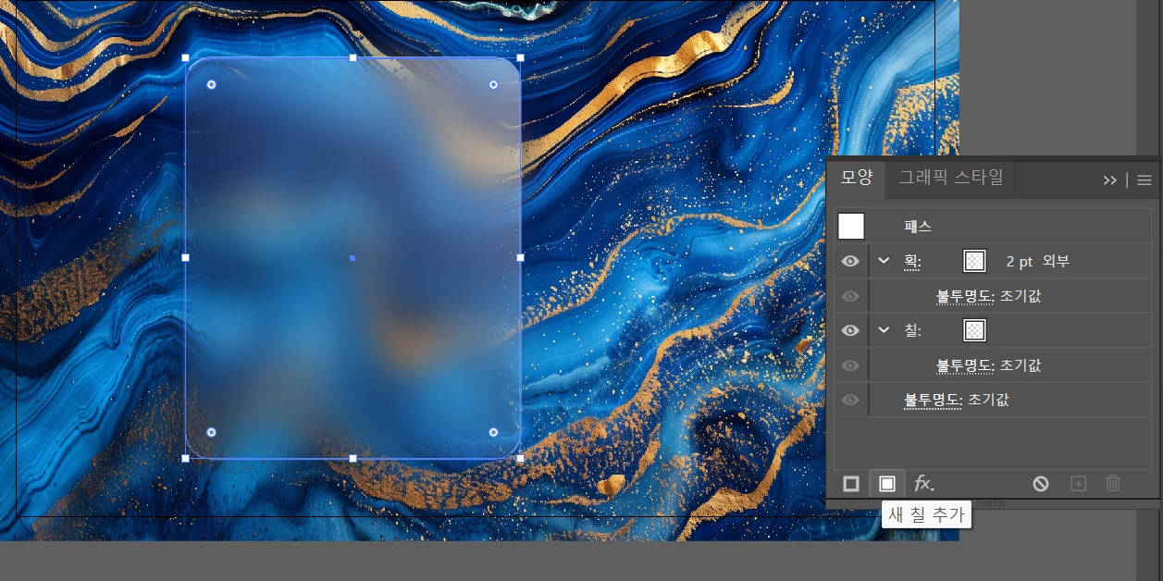Viewport: 1163px width, 581px height.
Task: Collapse the 획 stroke row chevron
Action: click(x=884, y=262)
